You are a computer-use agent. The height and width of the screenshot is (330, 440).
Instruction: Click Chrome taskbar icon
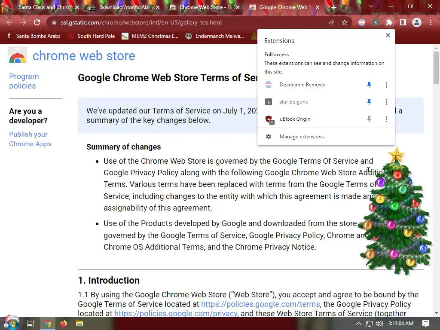pyautogui.click(x=48, y=324)
